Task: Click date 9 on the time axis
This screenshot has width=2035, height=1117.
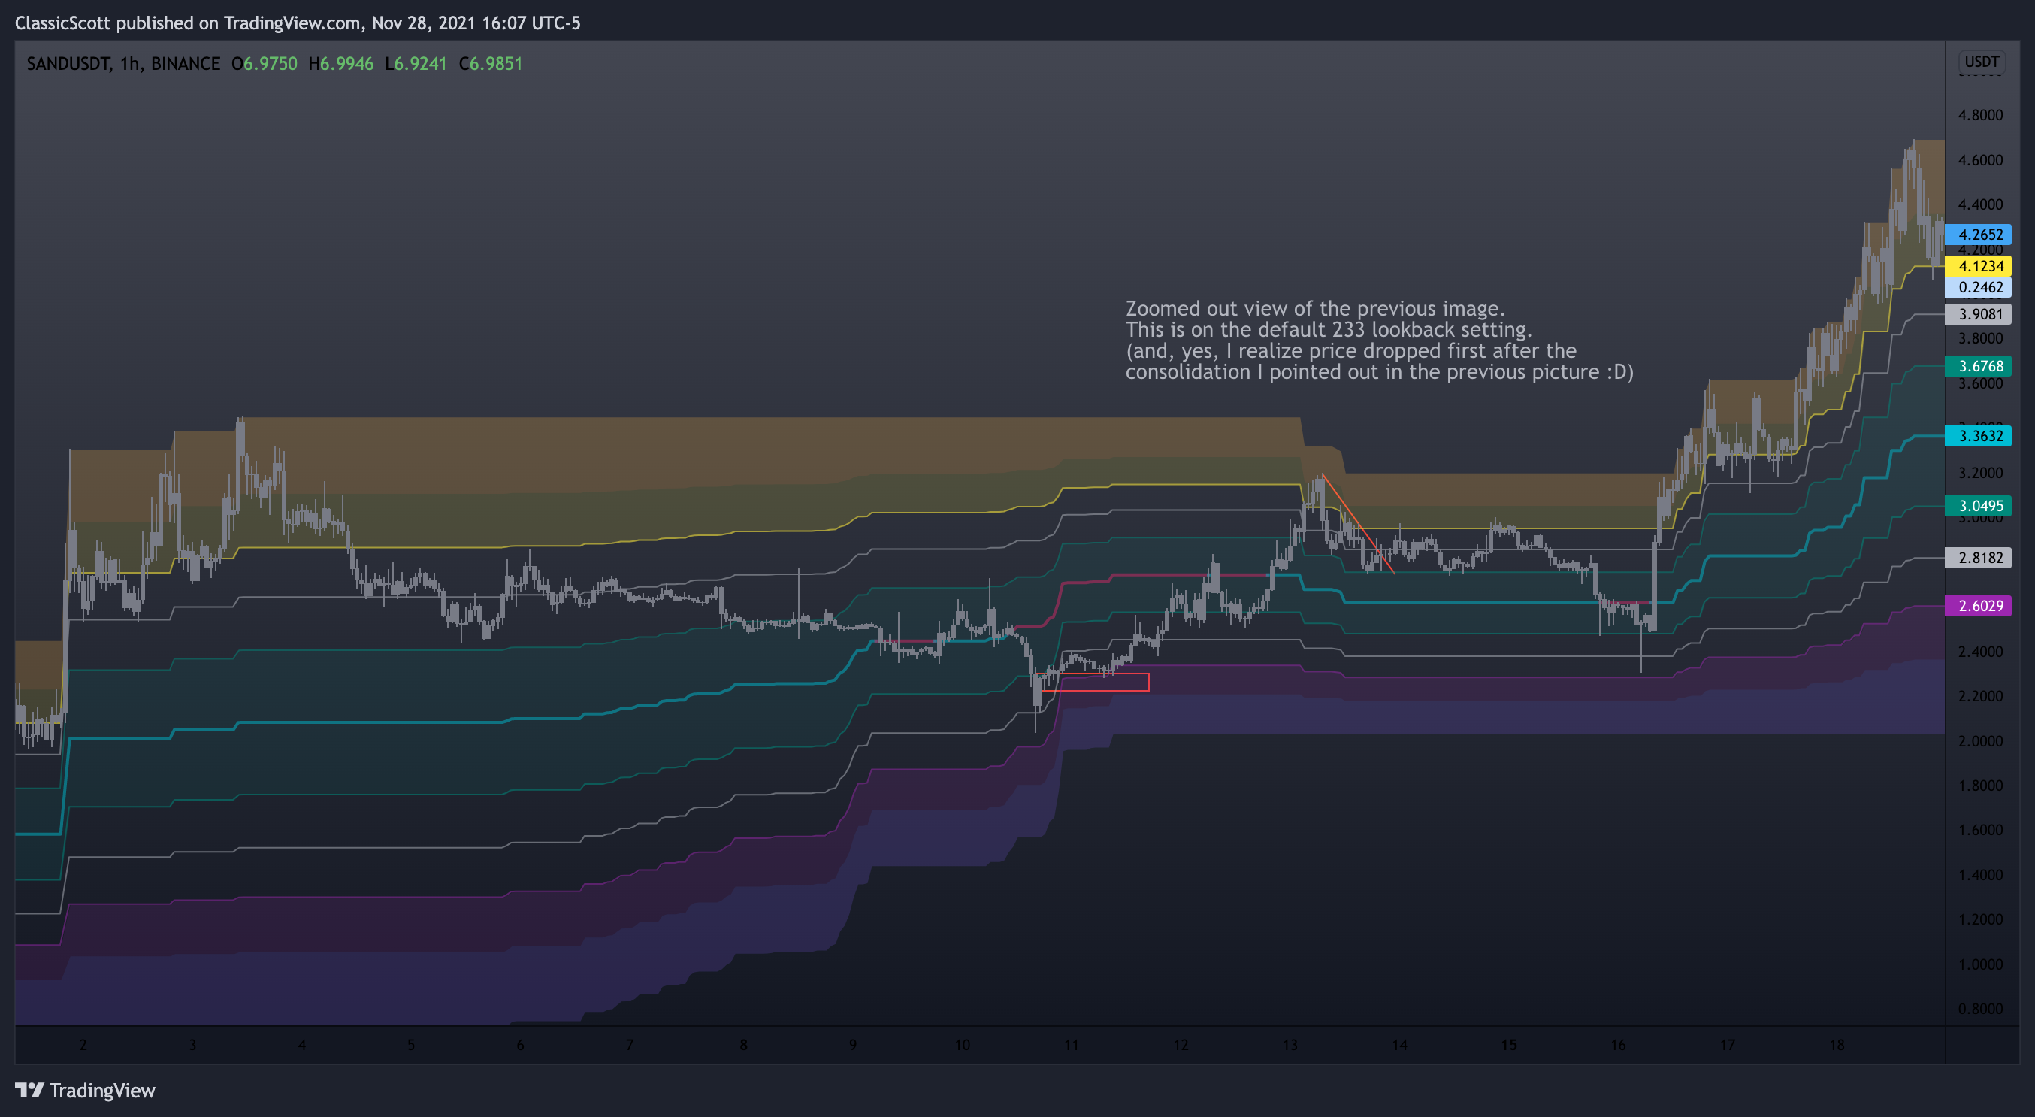Action: click(x=852, y=1044)
